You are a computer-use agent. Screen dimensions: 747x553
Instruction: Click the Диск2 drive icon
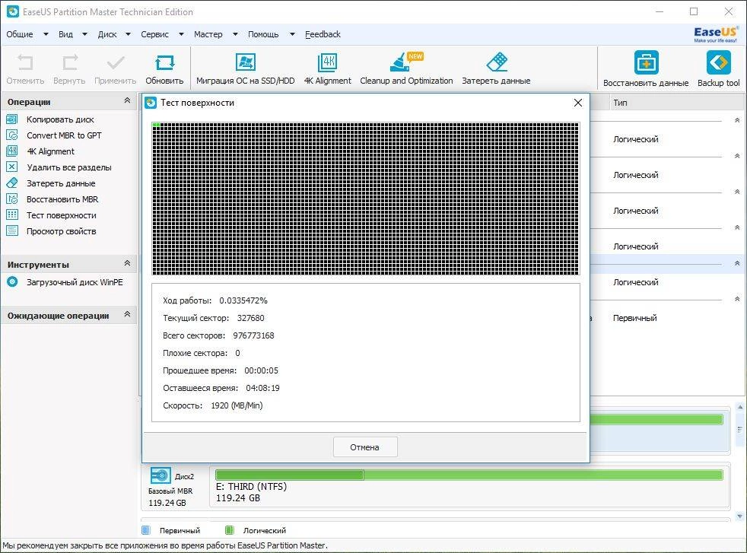(x=161, y=475)
